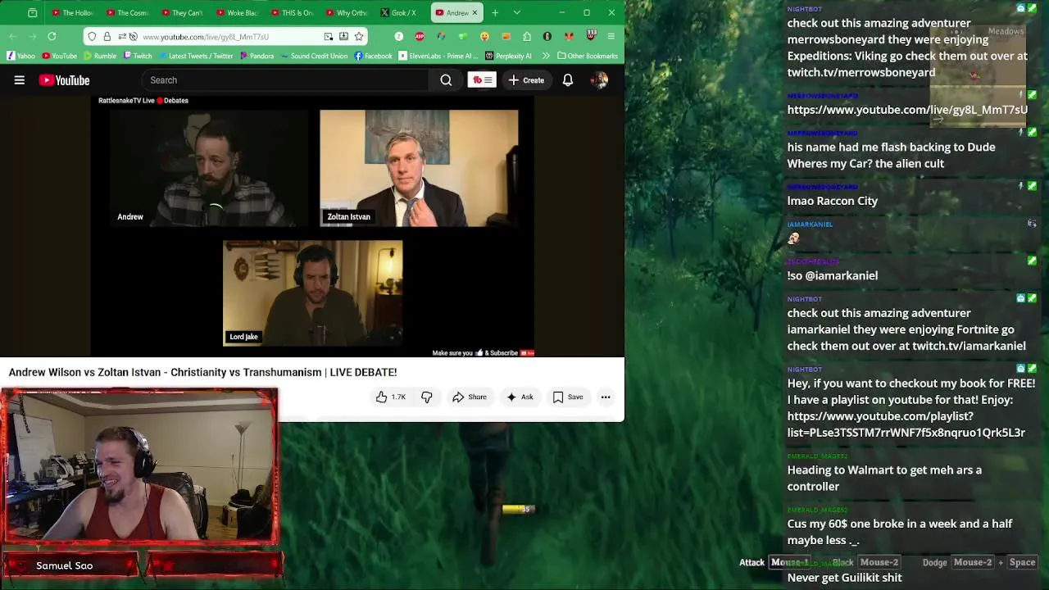The width and height of the screenshot is (1049, 590).
Task: Share the video via Share button
Action: tap(470, 397)
